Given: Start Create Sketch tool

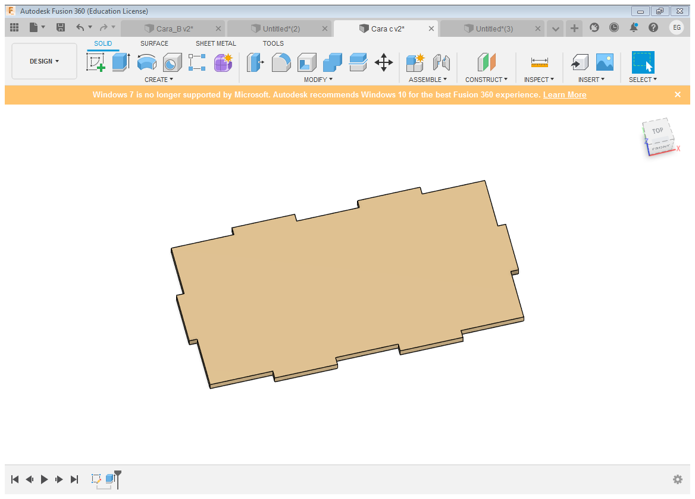Looking at the screenshot, I should click(96, 62).
